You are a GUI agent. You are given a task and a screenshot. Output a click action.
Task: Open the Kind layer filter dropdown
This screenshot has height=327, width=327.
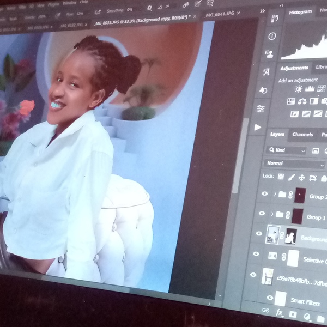pyautogui.click(x=287, y=150)
